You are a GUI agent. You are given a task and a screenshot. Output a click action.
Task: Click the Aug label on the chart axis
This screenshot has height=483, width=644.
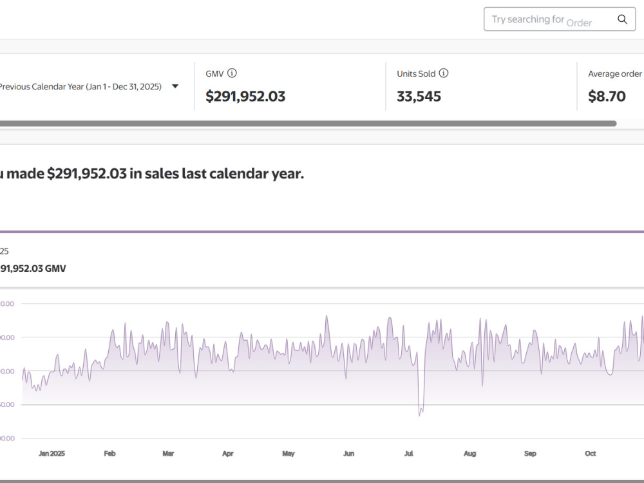[470, 453]
